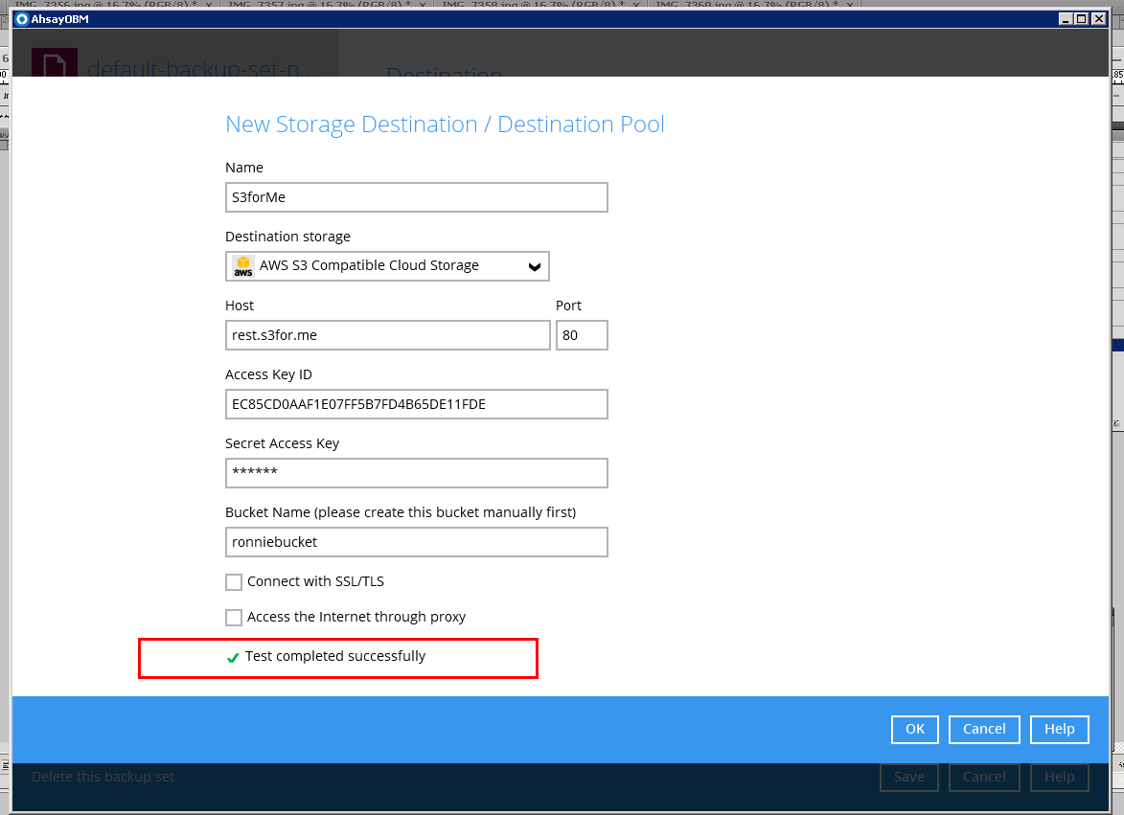Click the AhsayOBM logo in the title bar
Screen dimensions: 1124x815
point(21,19)
